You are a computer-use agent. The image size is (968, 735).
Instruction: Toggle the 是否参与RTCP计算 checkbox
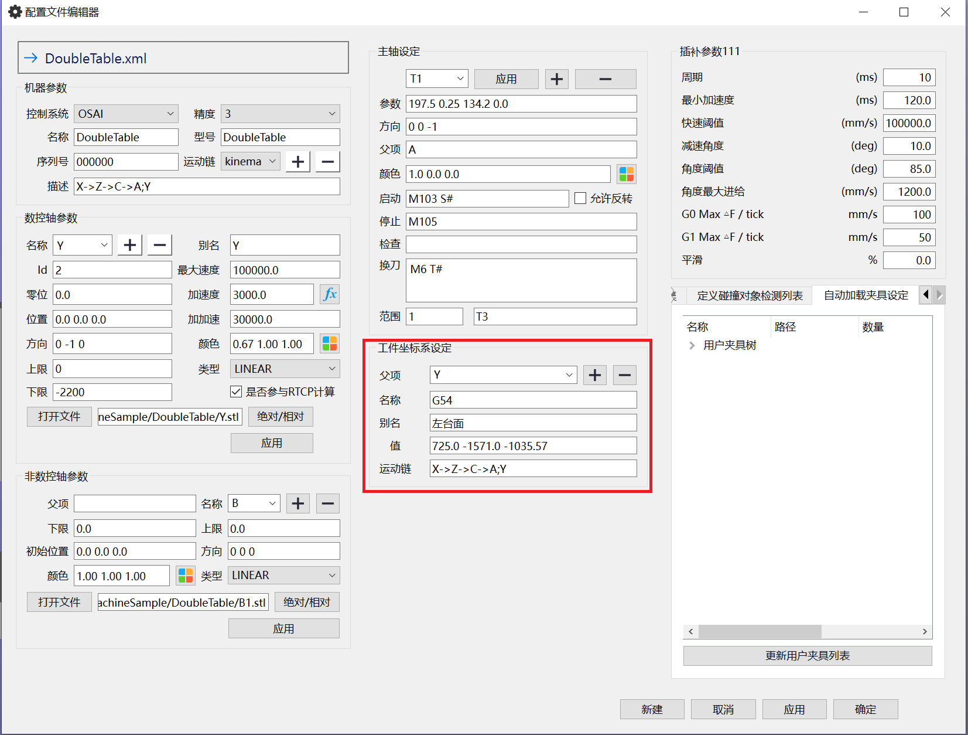[236, 392]
